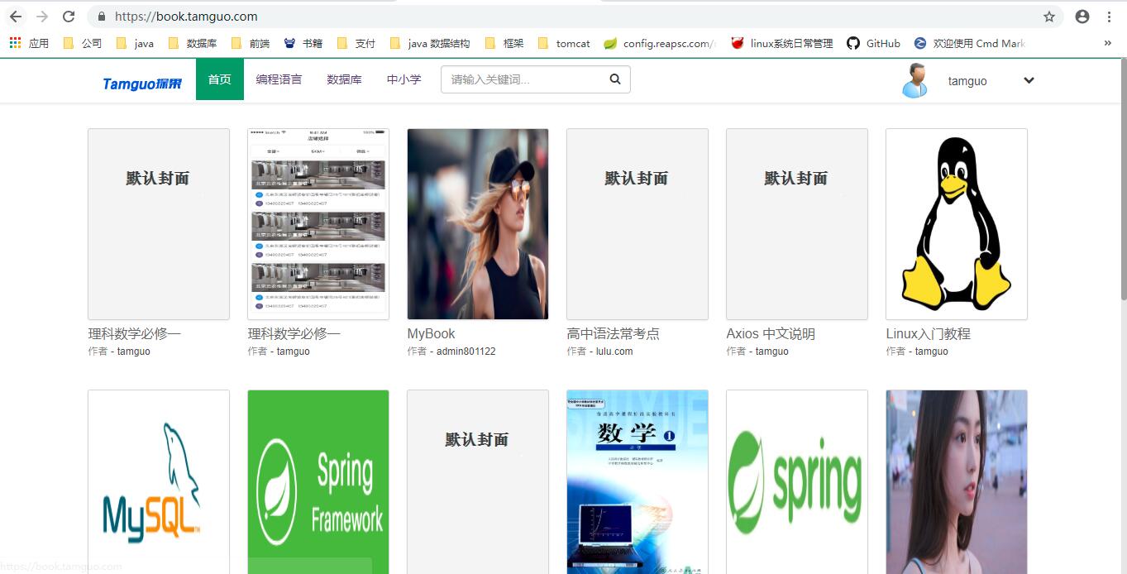Click the GitHub bookmark icon
1127x574 pixels.
[x=853, y=42]
